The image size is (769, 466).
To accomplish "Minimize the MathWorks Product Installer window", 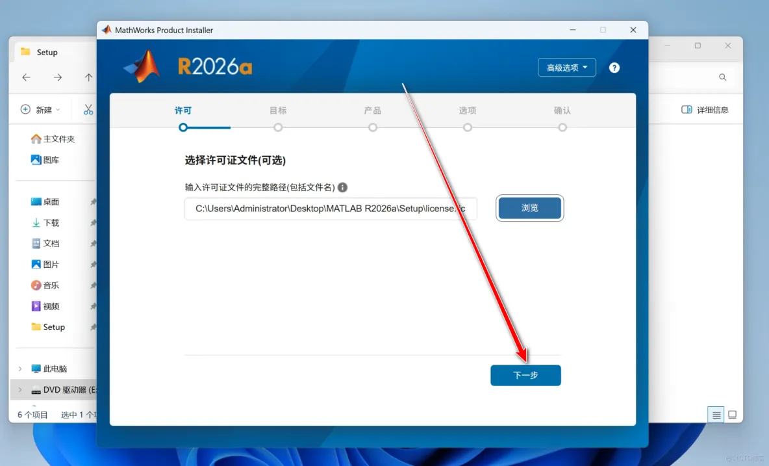I will click(x=572, y=30).
